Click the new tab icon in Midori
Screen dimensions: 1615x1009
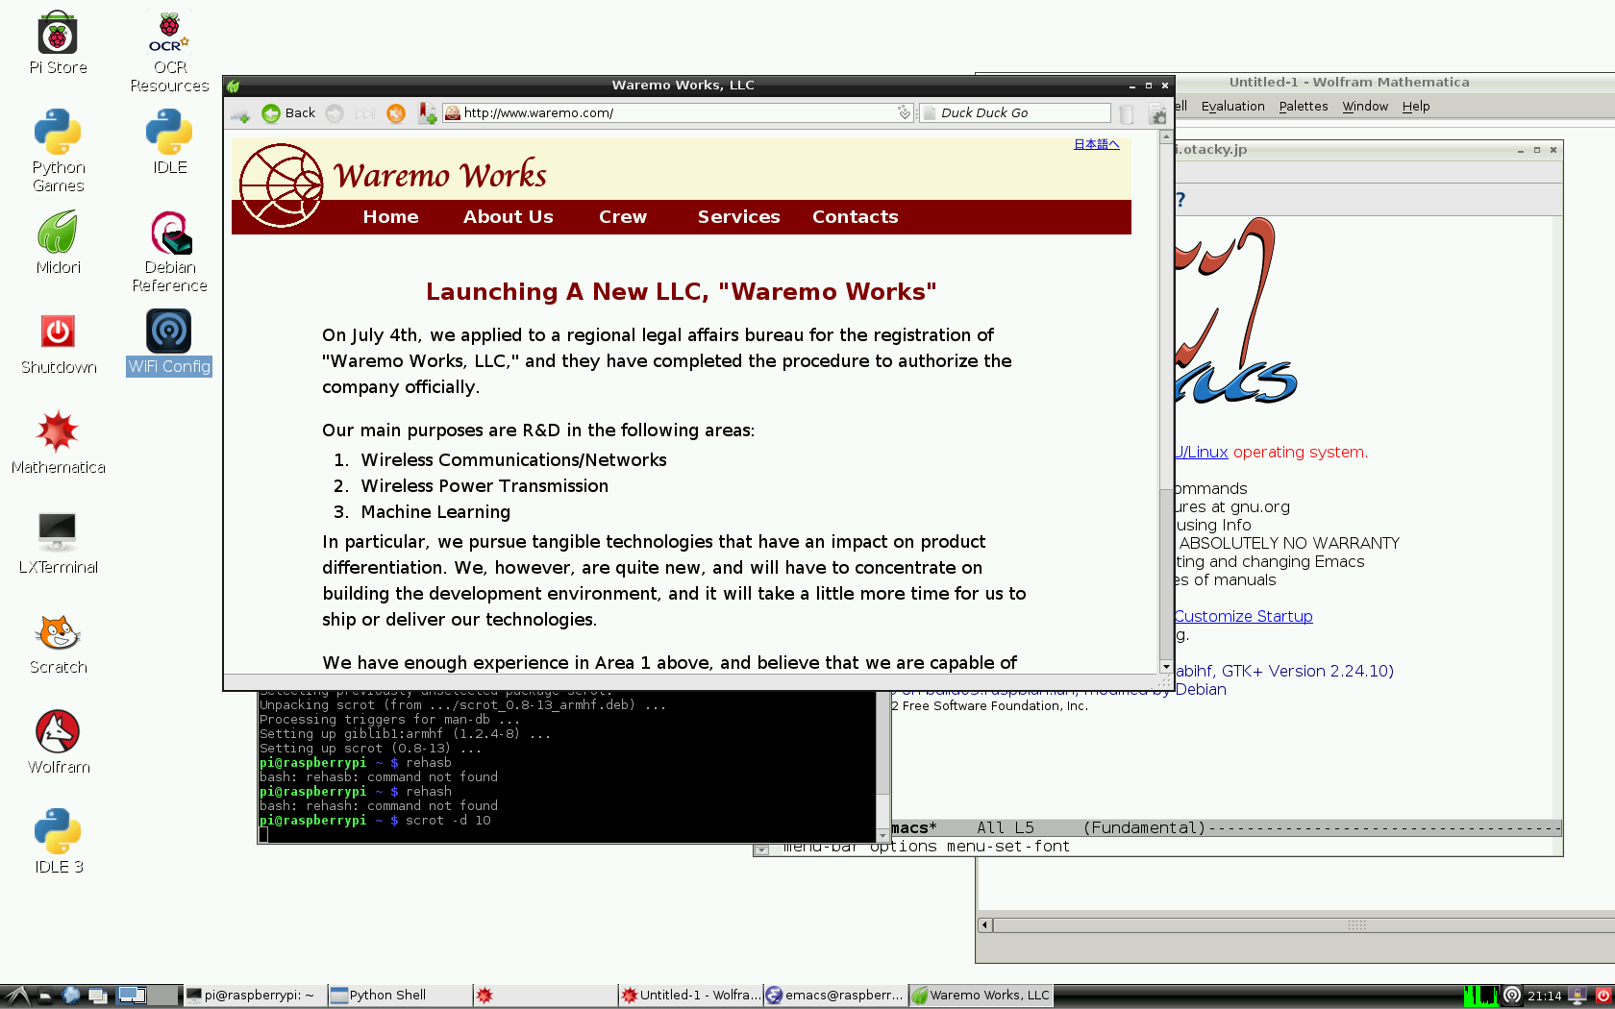click(240, 113)
